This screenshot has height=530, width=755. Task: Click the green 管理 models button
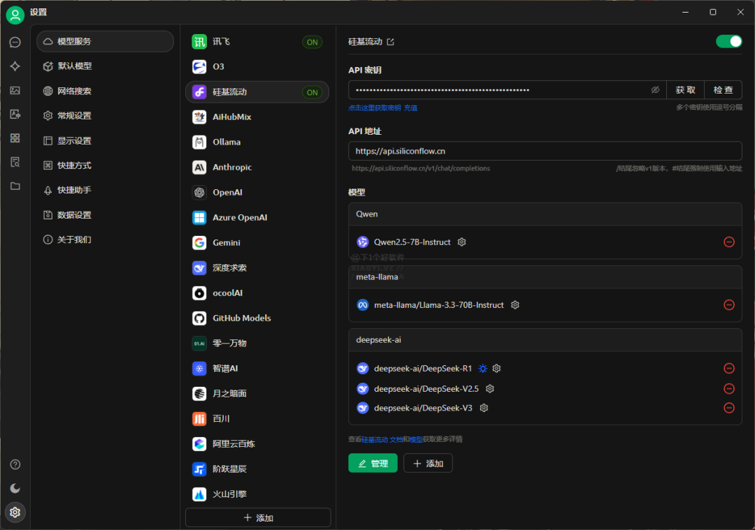click(373, 463)
